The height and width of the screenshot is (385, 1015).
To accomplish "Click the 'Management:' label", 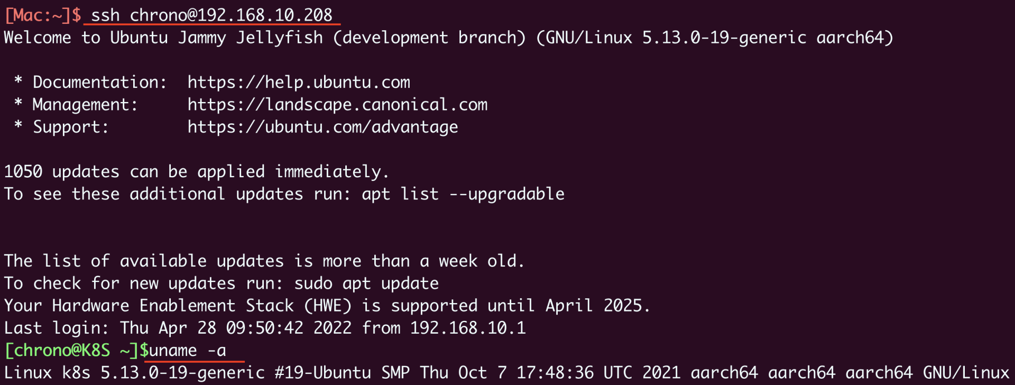I will click(x=85, y=105).
